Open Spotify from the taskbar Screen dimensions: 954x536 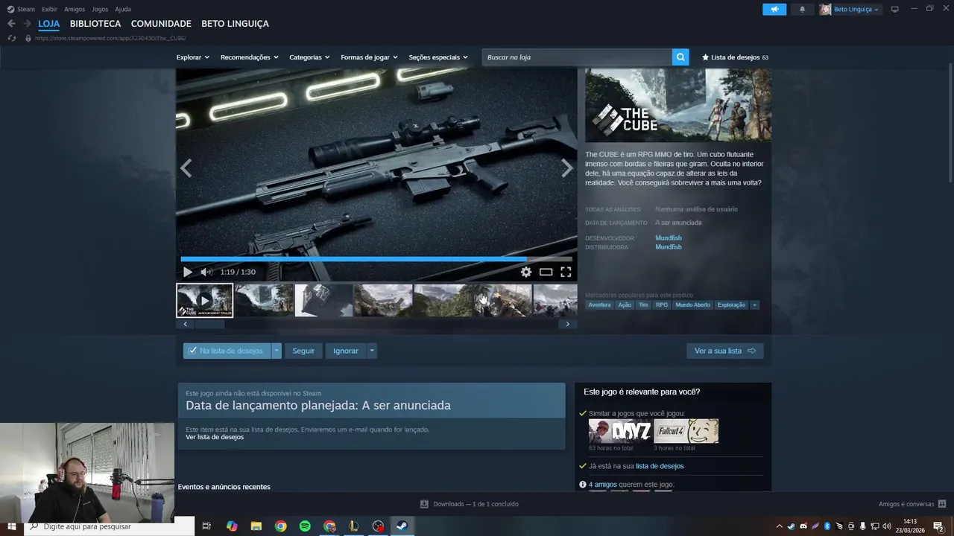[x=305, y=526]
